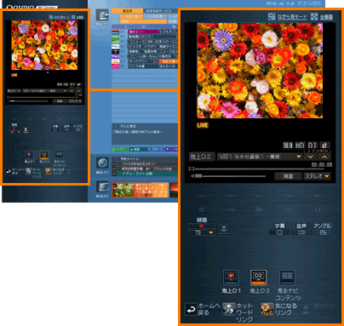Image resolution: width=344 pixels, height=326 pixels.
Task: Select large 地上D2 tuner icon
Action: click(x=259, y=277)
